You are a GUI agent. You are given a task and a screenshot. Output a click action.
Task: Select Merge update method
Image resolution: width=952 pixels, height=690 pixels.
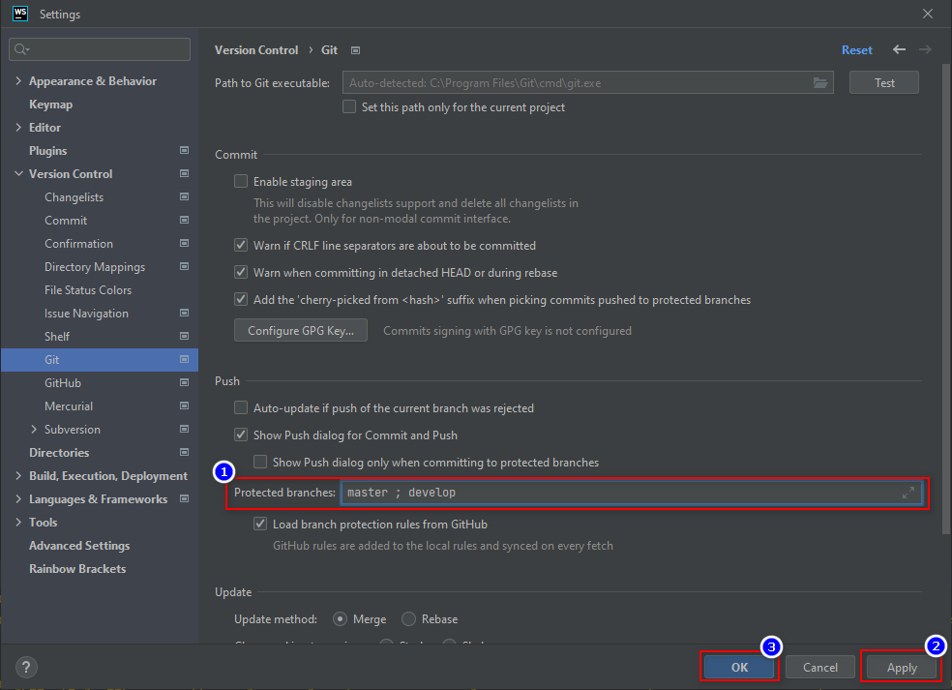click(x=341, y=619)
